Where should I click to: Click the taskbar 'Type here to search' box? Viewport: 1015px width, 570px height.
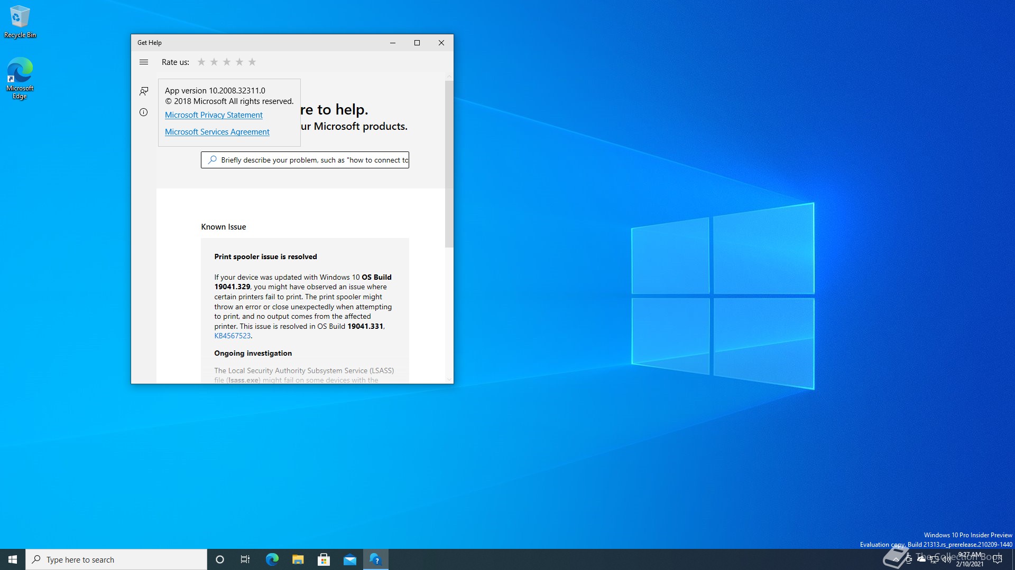point(116,559)
